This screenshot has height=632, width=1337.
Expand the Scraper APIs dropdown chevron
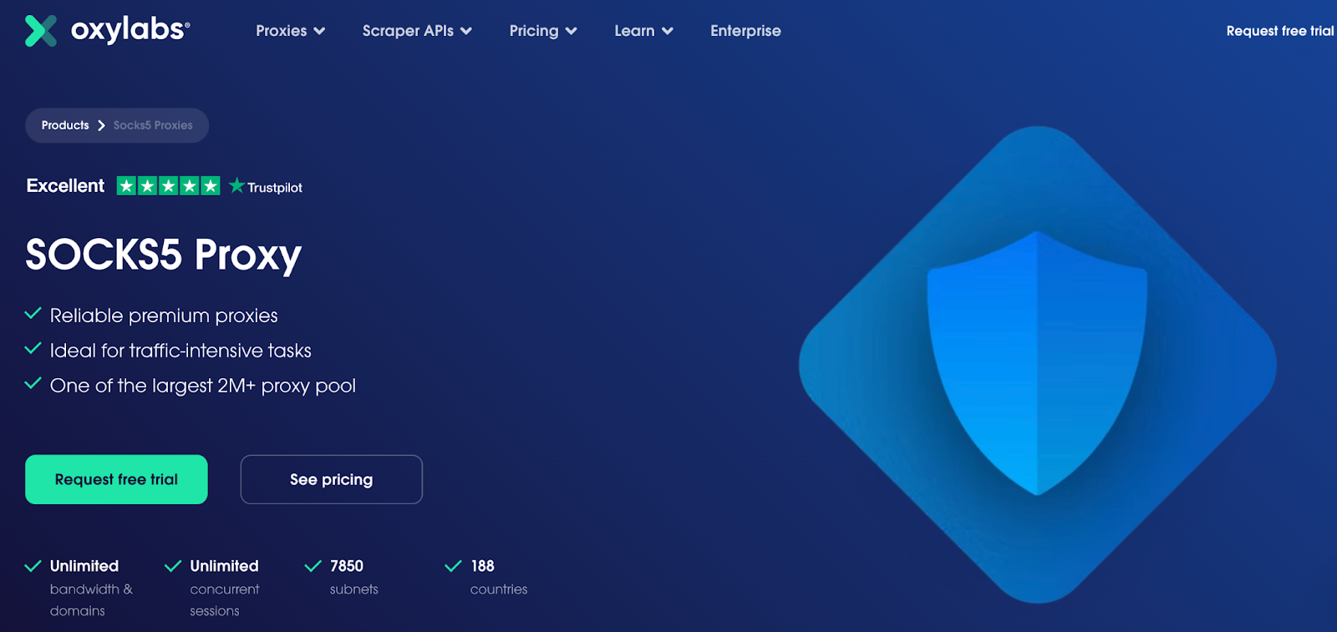tap(466, 32)
